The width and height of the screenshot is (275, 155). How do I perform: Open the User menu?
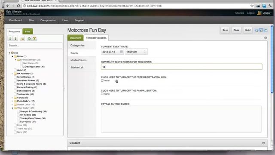[65, 20]
